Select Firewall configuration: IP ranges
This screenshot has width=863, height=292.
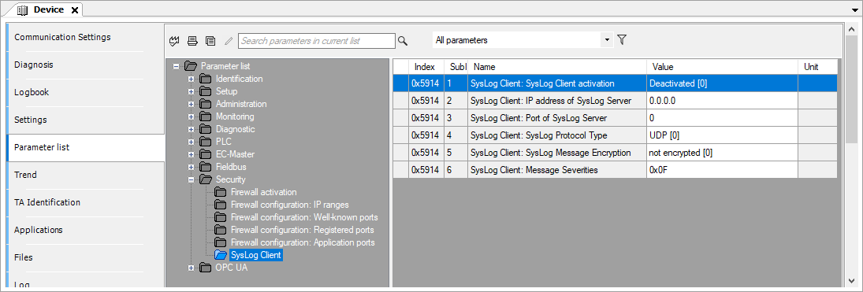(x=289, y=205)
